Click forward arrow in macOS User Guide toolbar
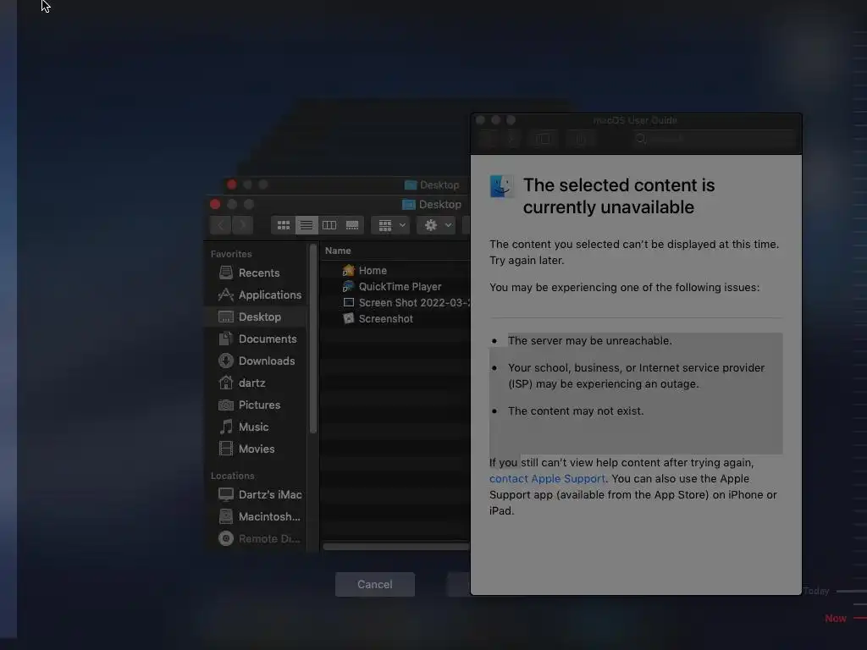 coord(513,138)
